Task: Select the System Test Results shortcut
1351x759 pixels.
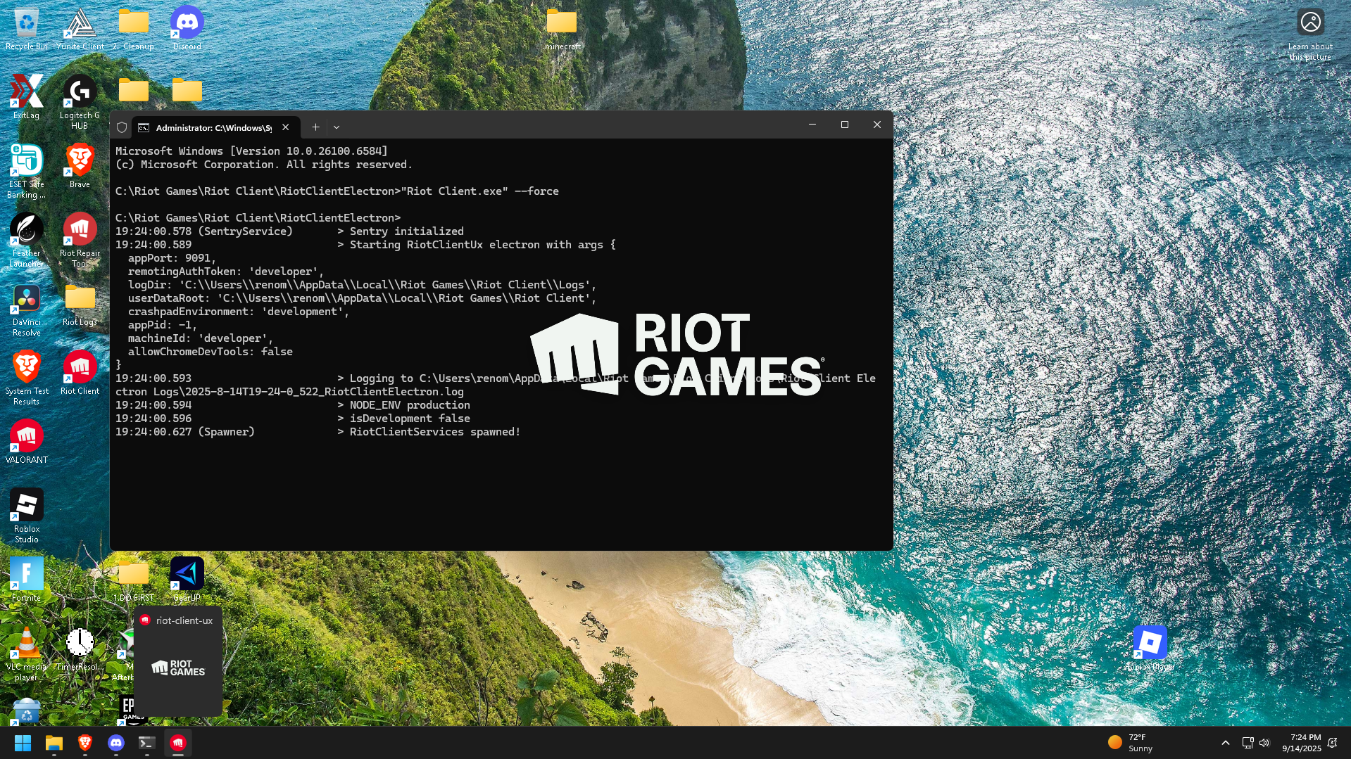Action: click(x=26, y=378)
